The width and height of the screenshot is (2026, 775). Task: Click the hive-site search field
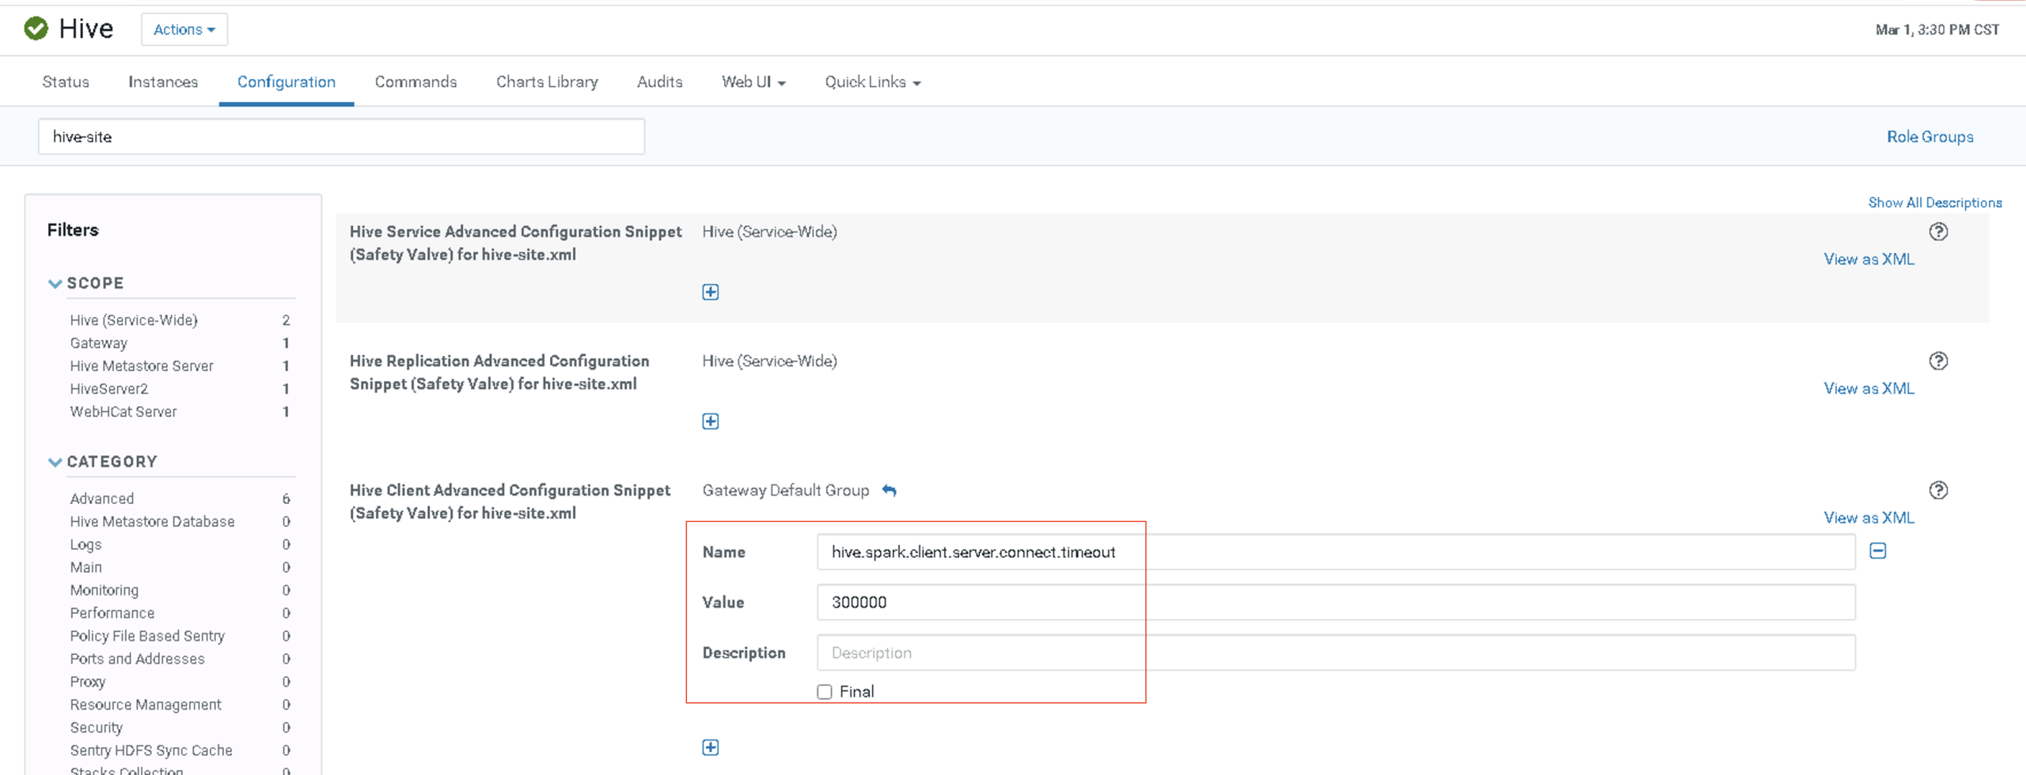[340, 136]
